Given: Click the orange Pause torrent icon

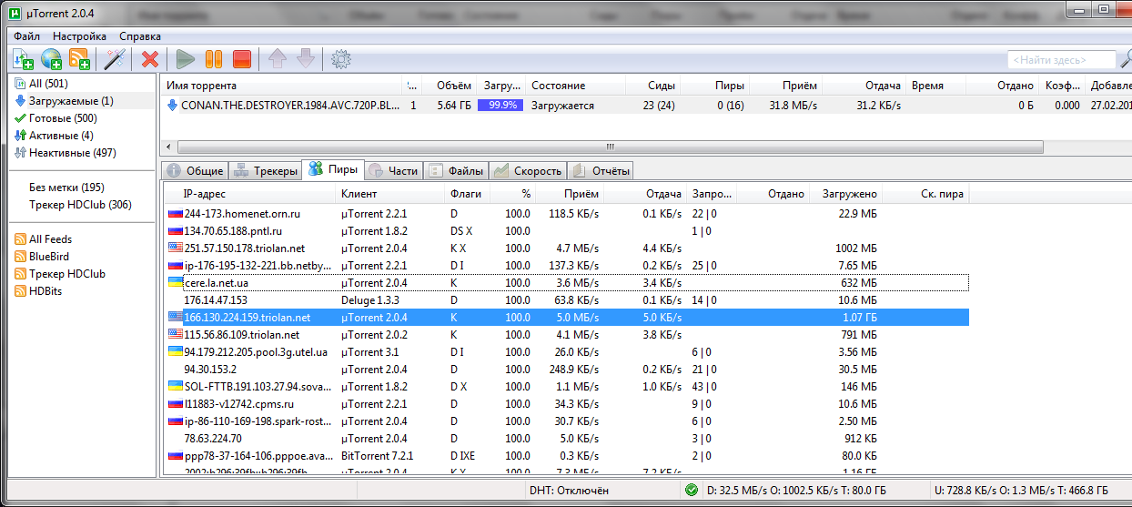Looking at the screenshot, I should 214,59.
